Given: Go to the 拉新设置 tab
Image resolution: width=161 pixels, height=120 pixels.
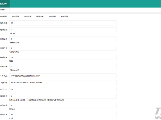Looking at the screenshot, I should click(x=52, y=17).
